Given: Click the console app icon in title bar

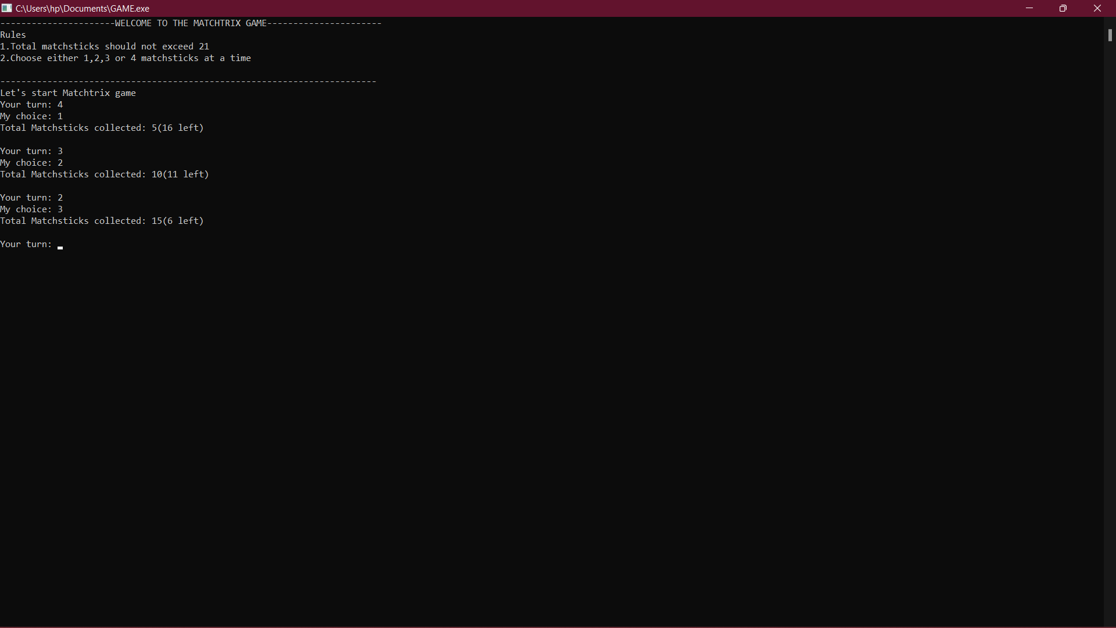Looking at the screenshot, I should [6, 8].
